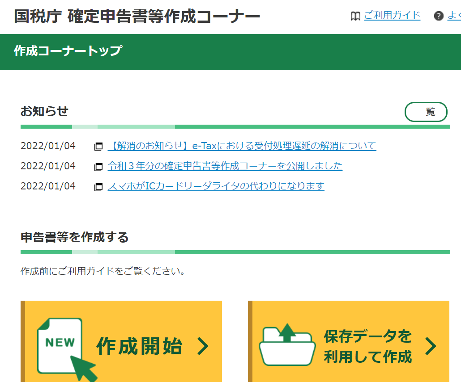Click the chevron arrow on 作成開始 button

(x=203, y=346)
